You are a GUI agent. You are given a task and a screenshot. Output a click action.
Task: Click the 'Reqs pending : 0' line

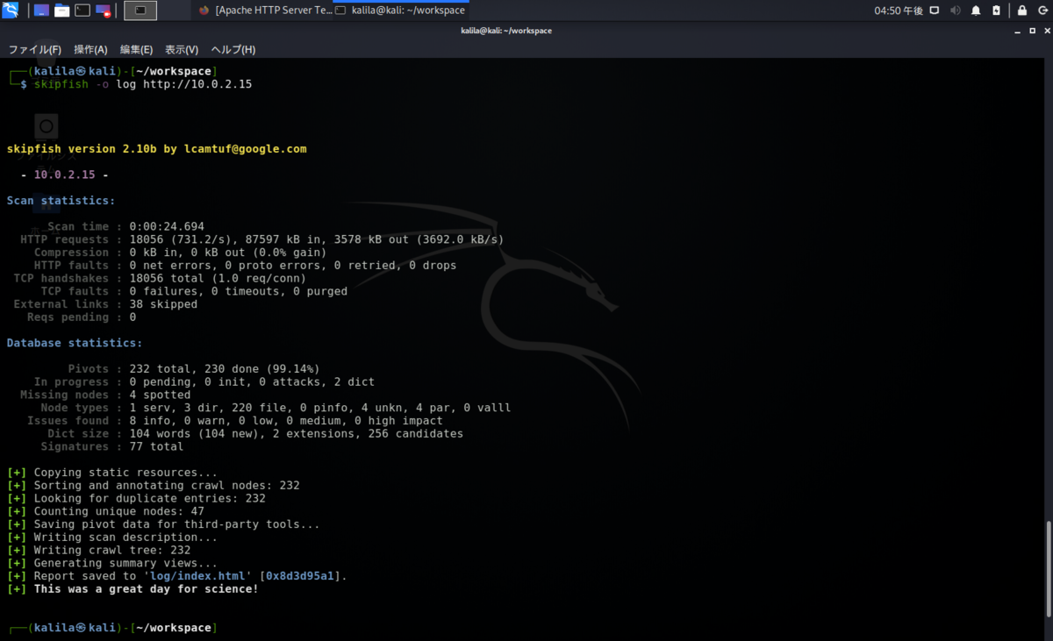[82, 317]
